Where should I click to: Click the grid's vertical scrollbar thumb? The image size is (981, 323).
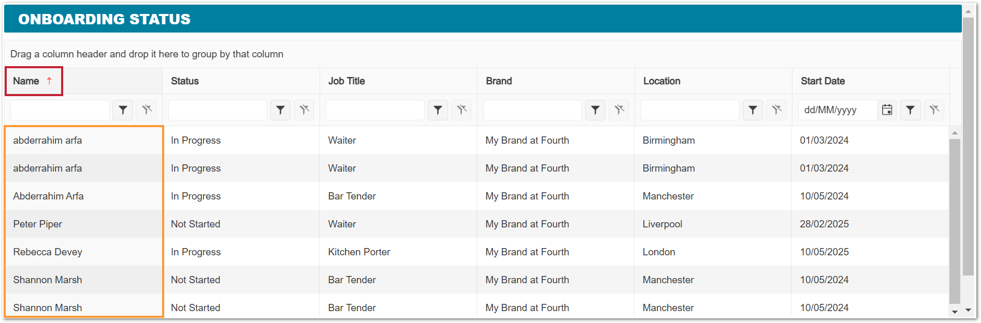click(955, 221)
